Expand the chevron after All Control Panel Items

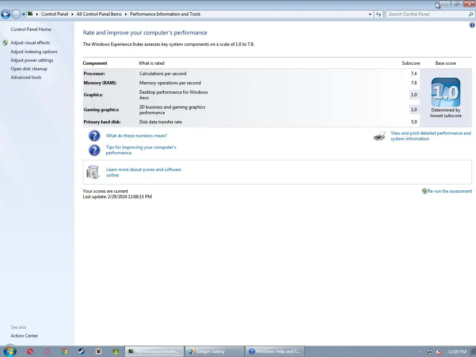coord(126,14)
